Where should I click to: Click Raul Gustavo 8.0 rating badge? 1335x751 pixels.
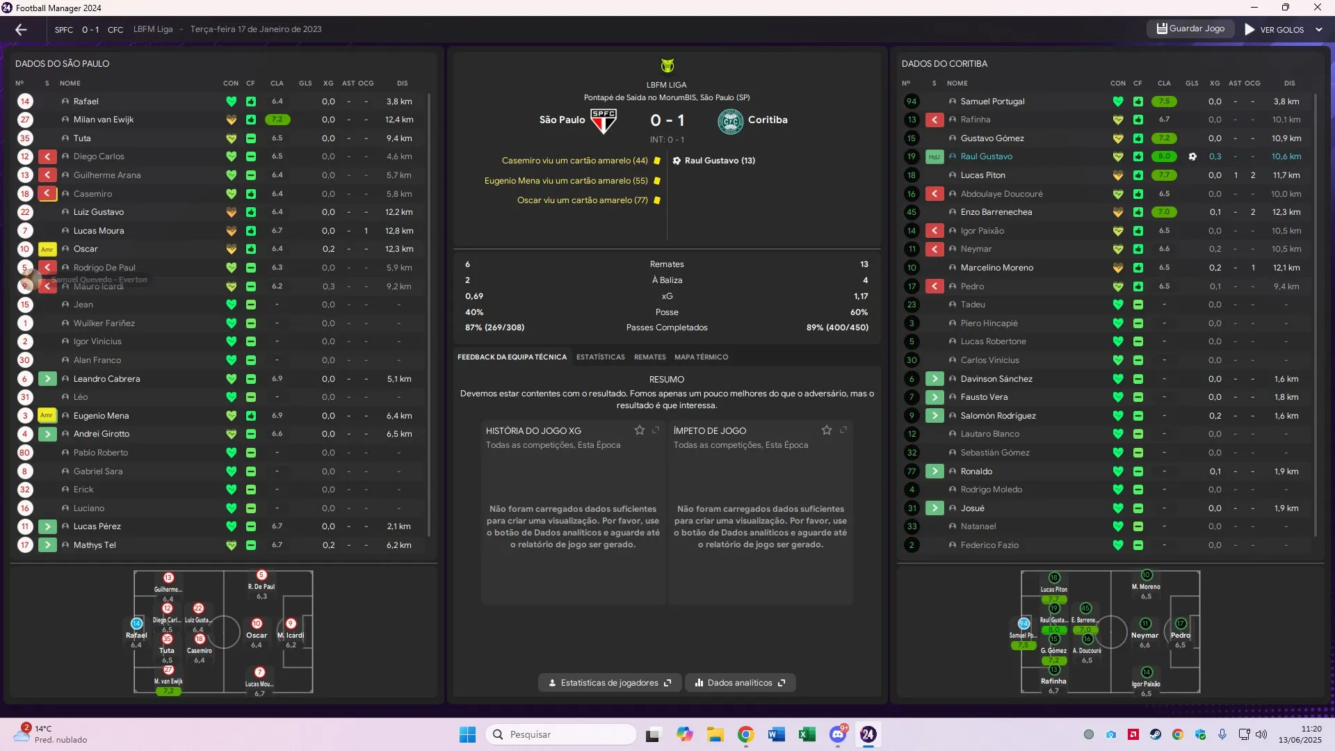coord(1165,156)
